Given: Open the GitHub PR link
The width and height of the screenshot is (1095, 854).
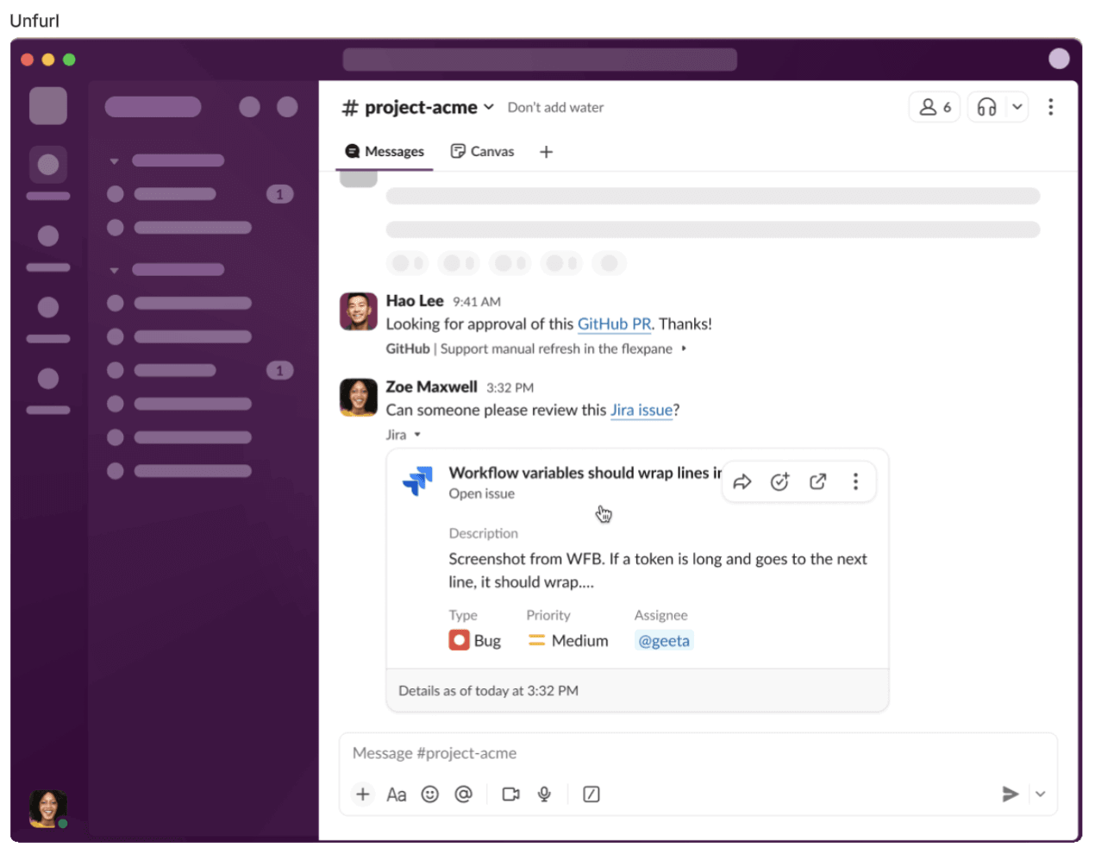Looking at the screenshot, I should click(x=614, y=324).
